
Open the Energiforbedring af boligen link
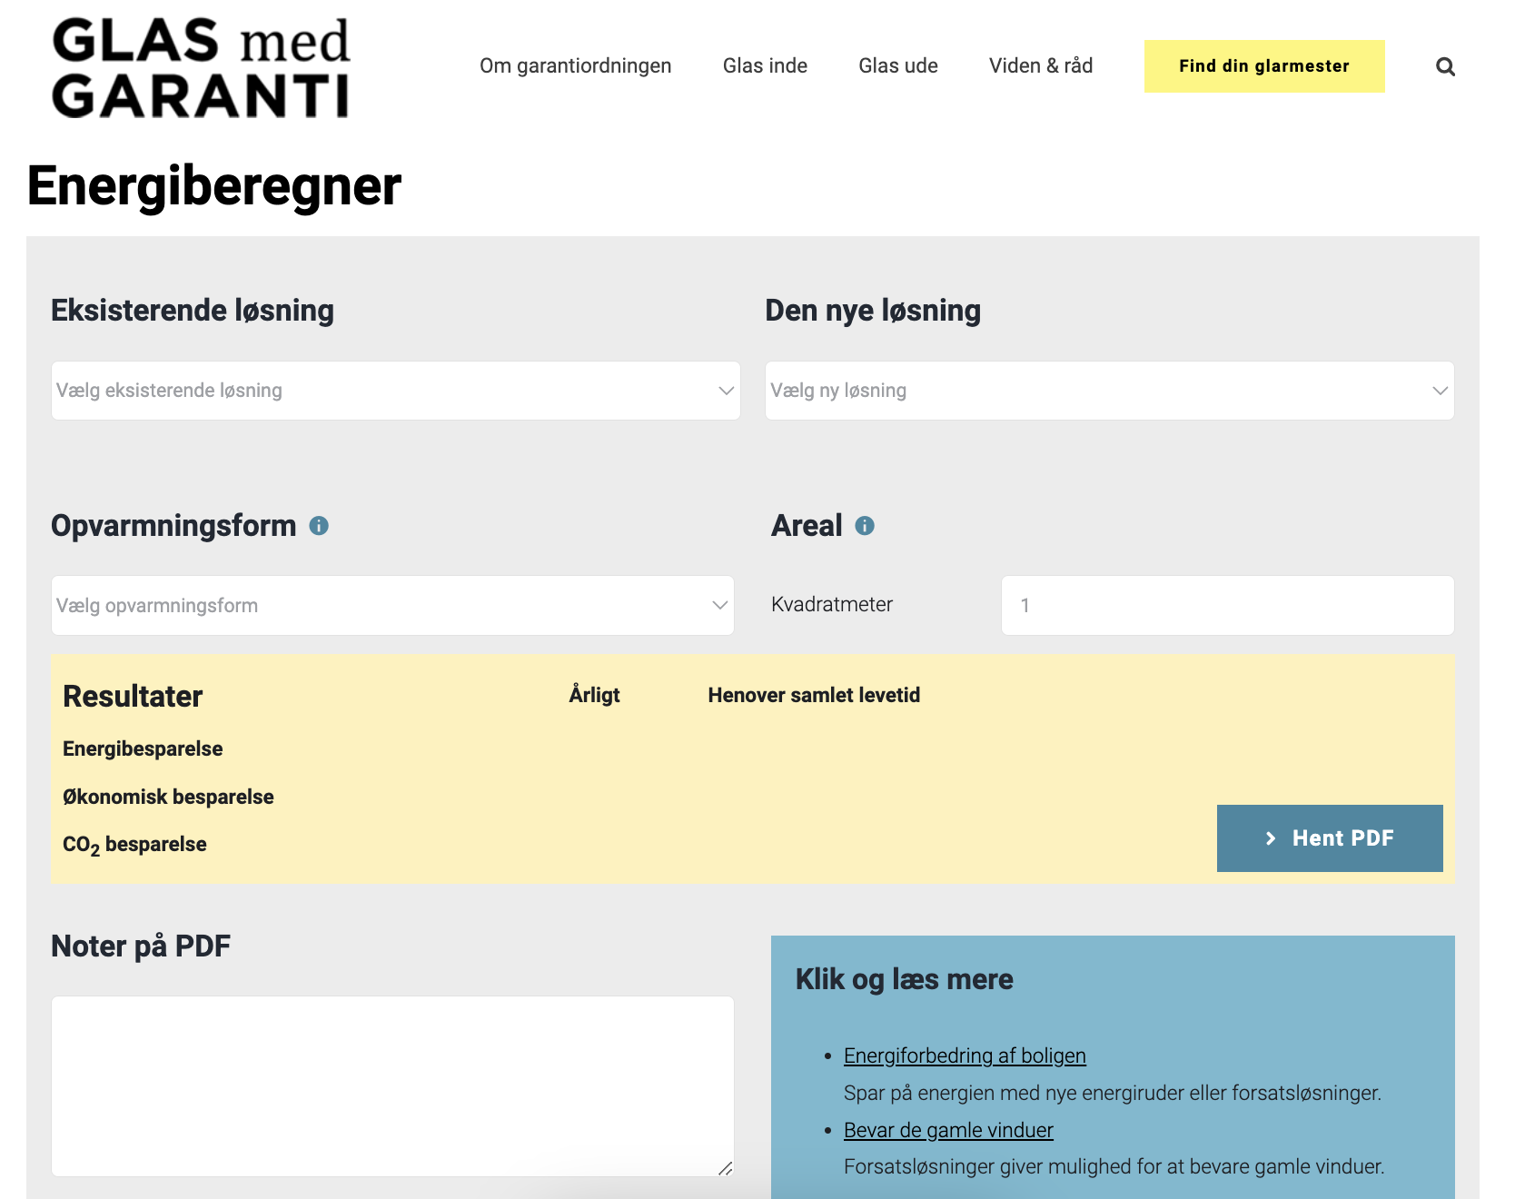tap(965, 1055)
